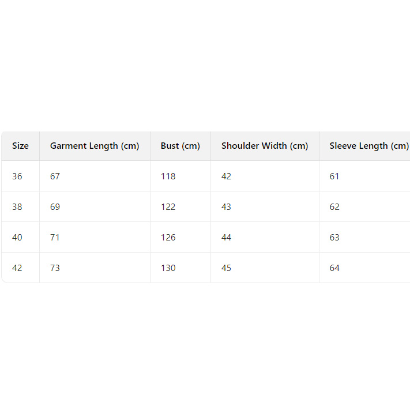This screenshot has width=410, height=410.
Task: Click bust value 118
Action: tap(168, 176)
